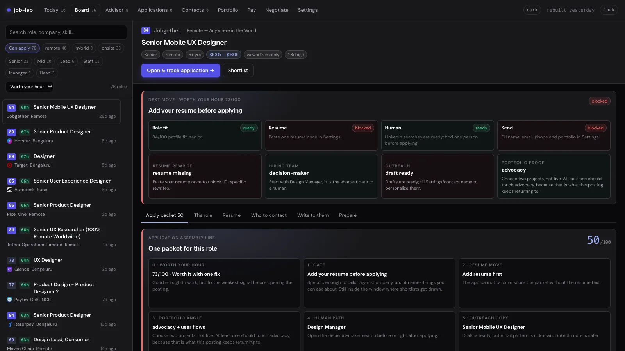This screenshot has height=351, width=625.
Task: Select Razorpay Senior Product Designer listing
Action: click(61, 319)
